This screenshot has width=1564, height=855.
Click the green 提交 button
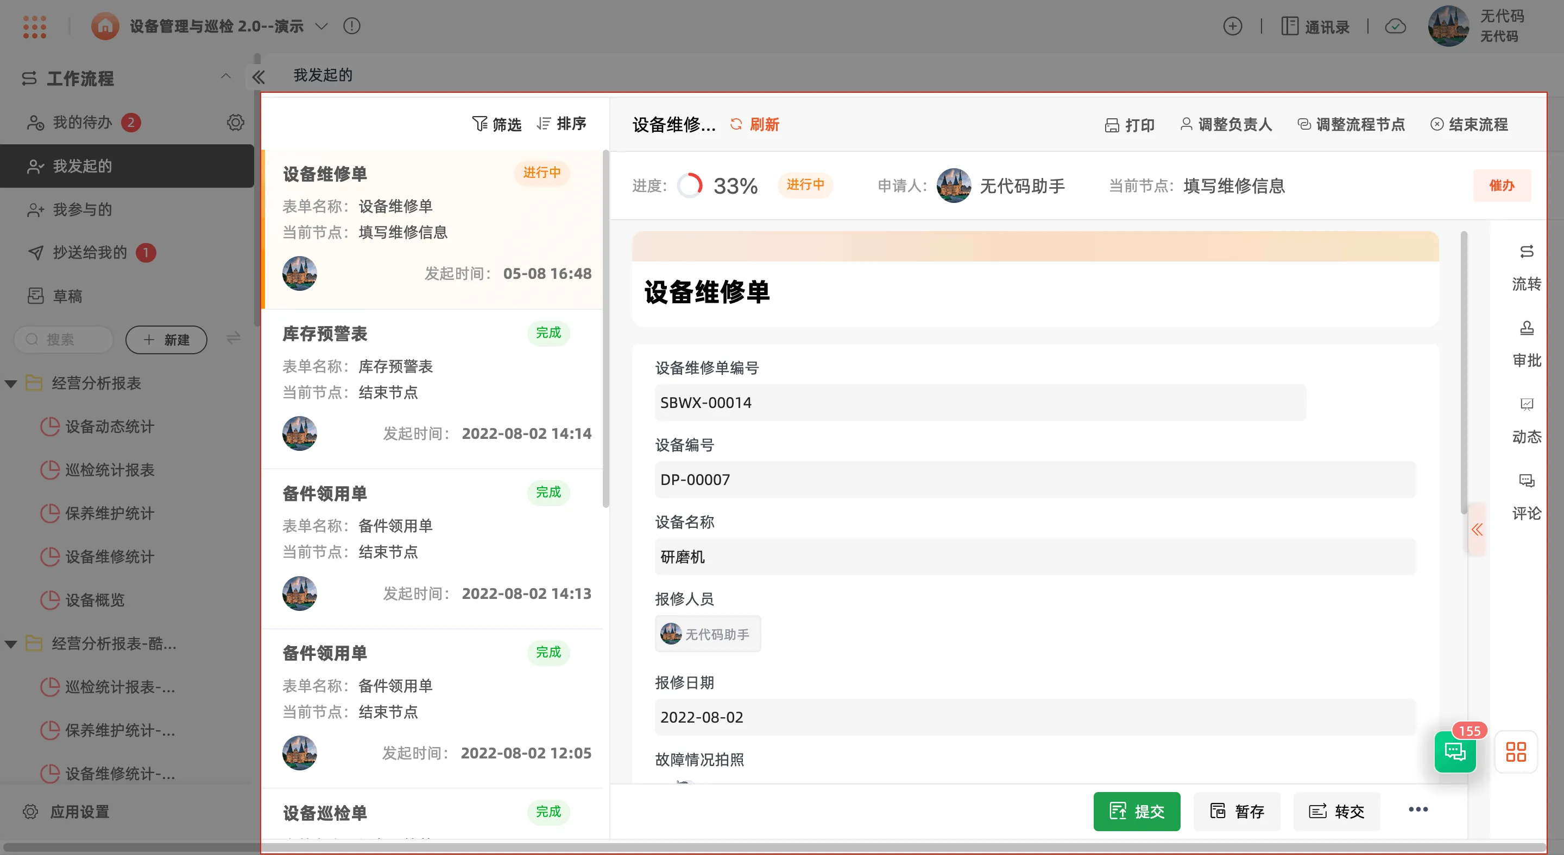click(1136, 812)
